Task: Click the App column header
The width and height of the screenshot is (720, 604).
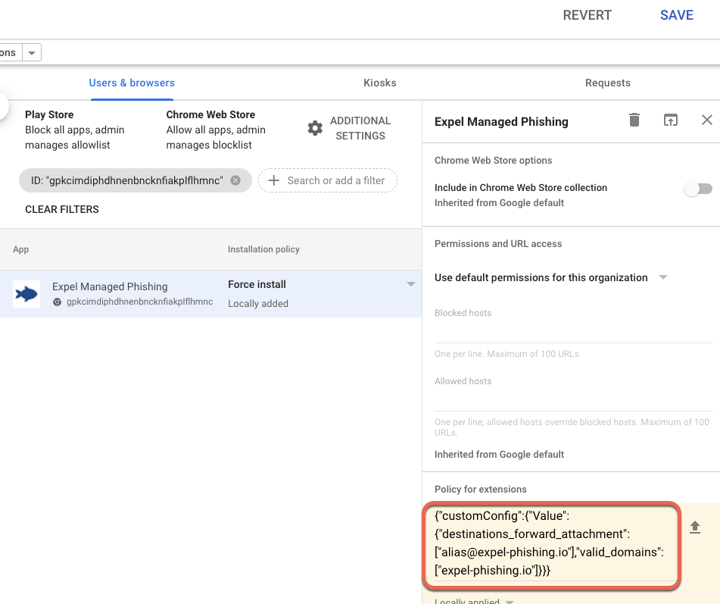Action: 20,249
